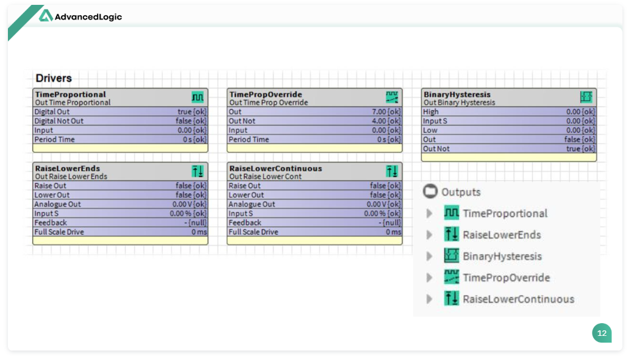
Task: Click the page number 12 badge
Action: click(x=602, y=333)
